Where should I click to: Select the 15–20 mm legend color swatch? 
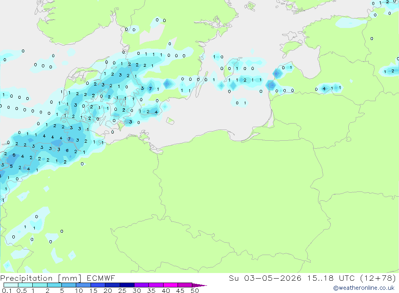click(x=98, y=285)
